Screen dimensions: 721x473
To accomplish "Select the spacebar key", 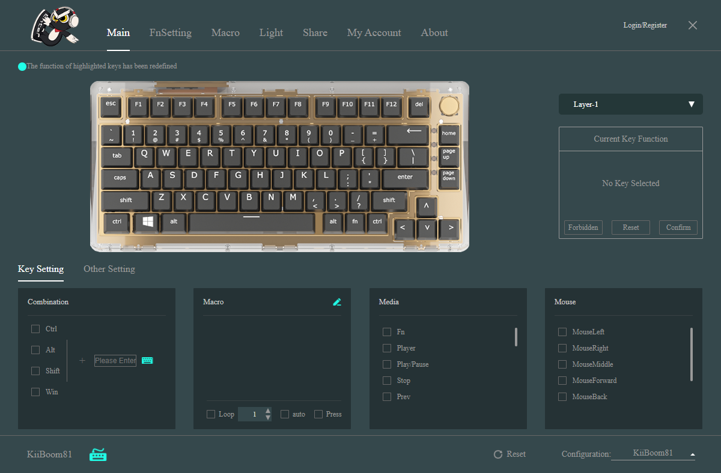I will point(252,222).
